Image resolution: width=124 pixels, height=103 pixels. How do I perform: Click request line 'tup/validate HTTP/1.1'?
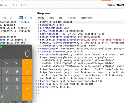tap(14, 22)
